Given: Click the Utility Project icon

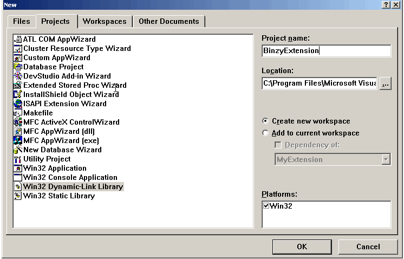Looking at the screenshot, I should 18,159.
